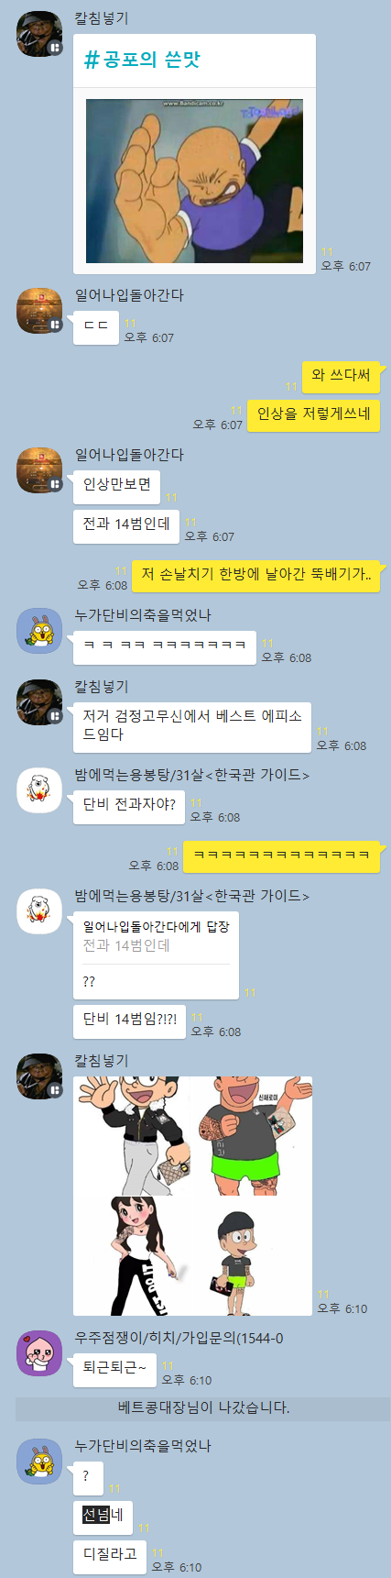
Task: Open 일어나입돌아간다's avatar beside the 인상만보면 message
Action: click(x=39, y=470)
